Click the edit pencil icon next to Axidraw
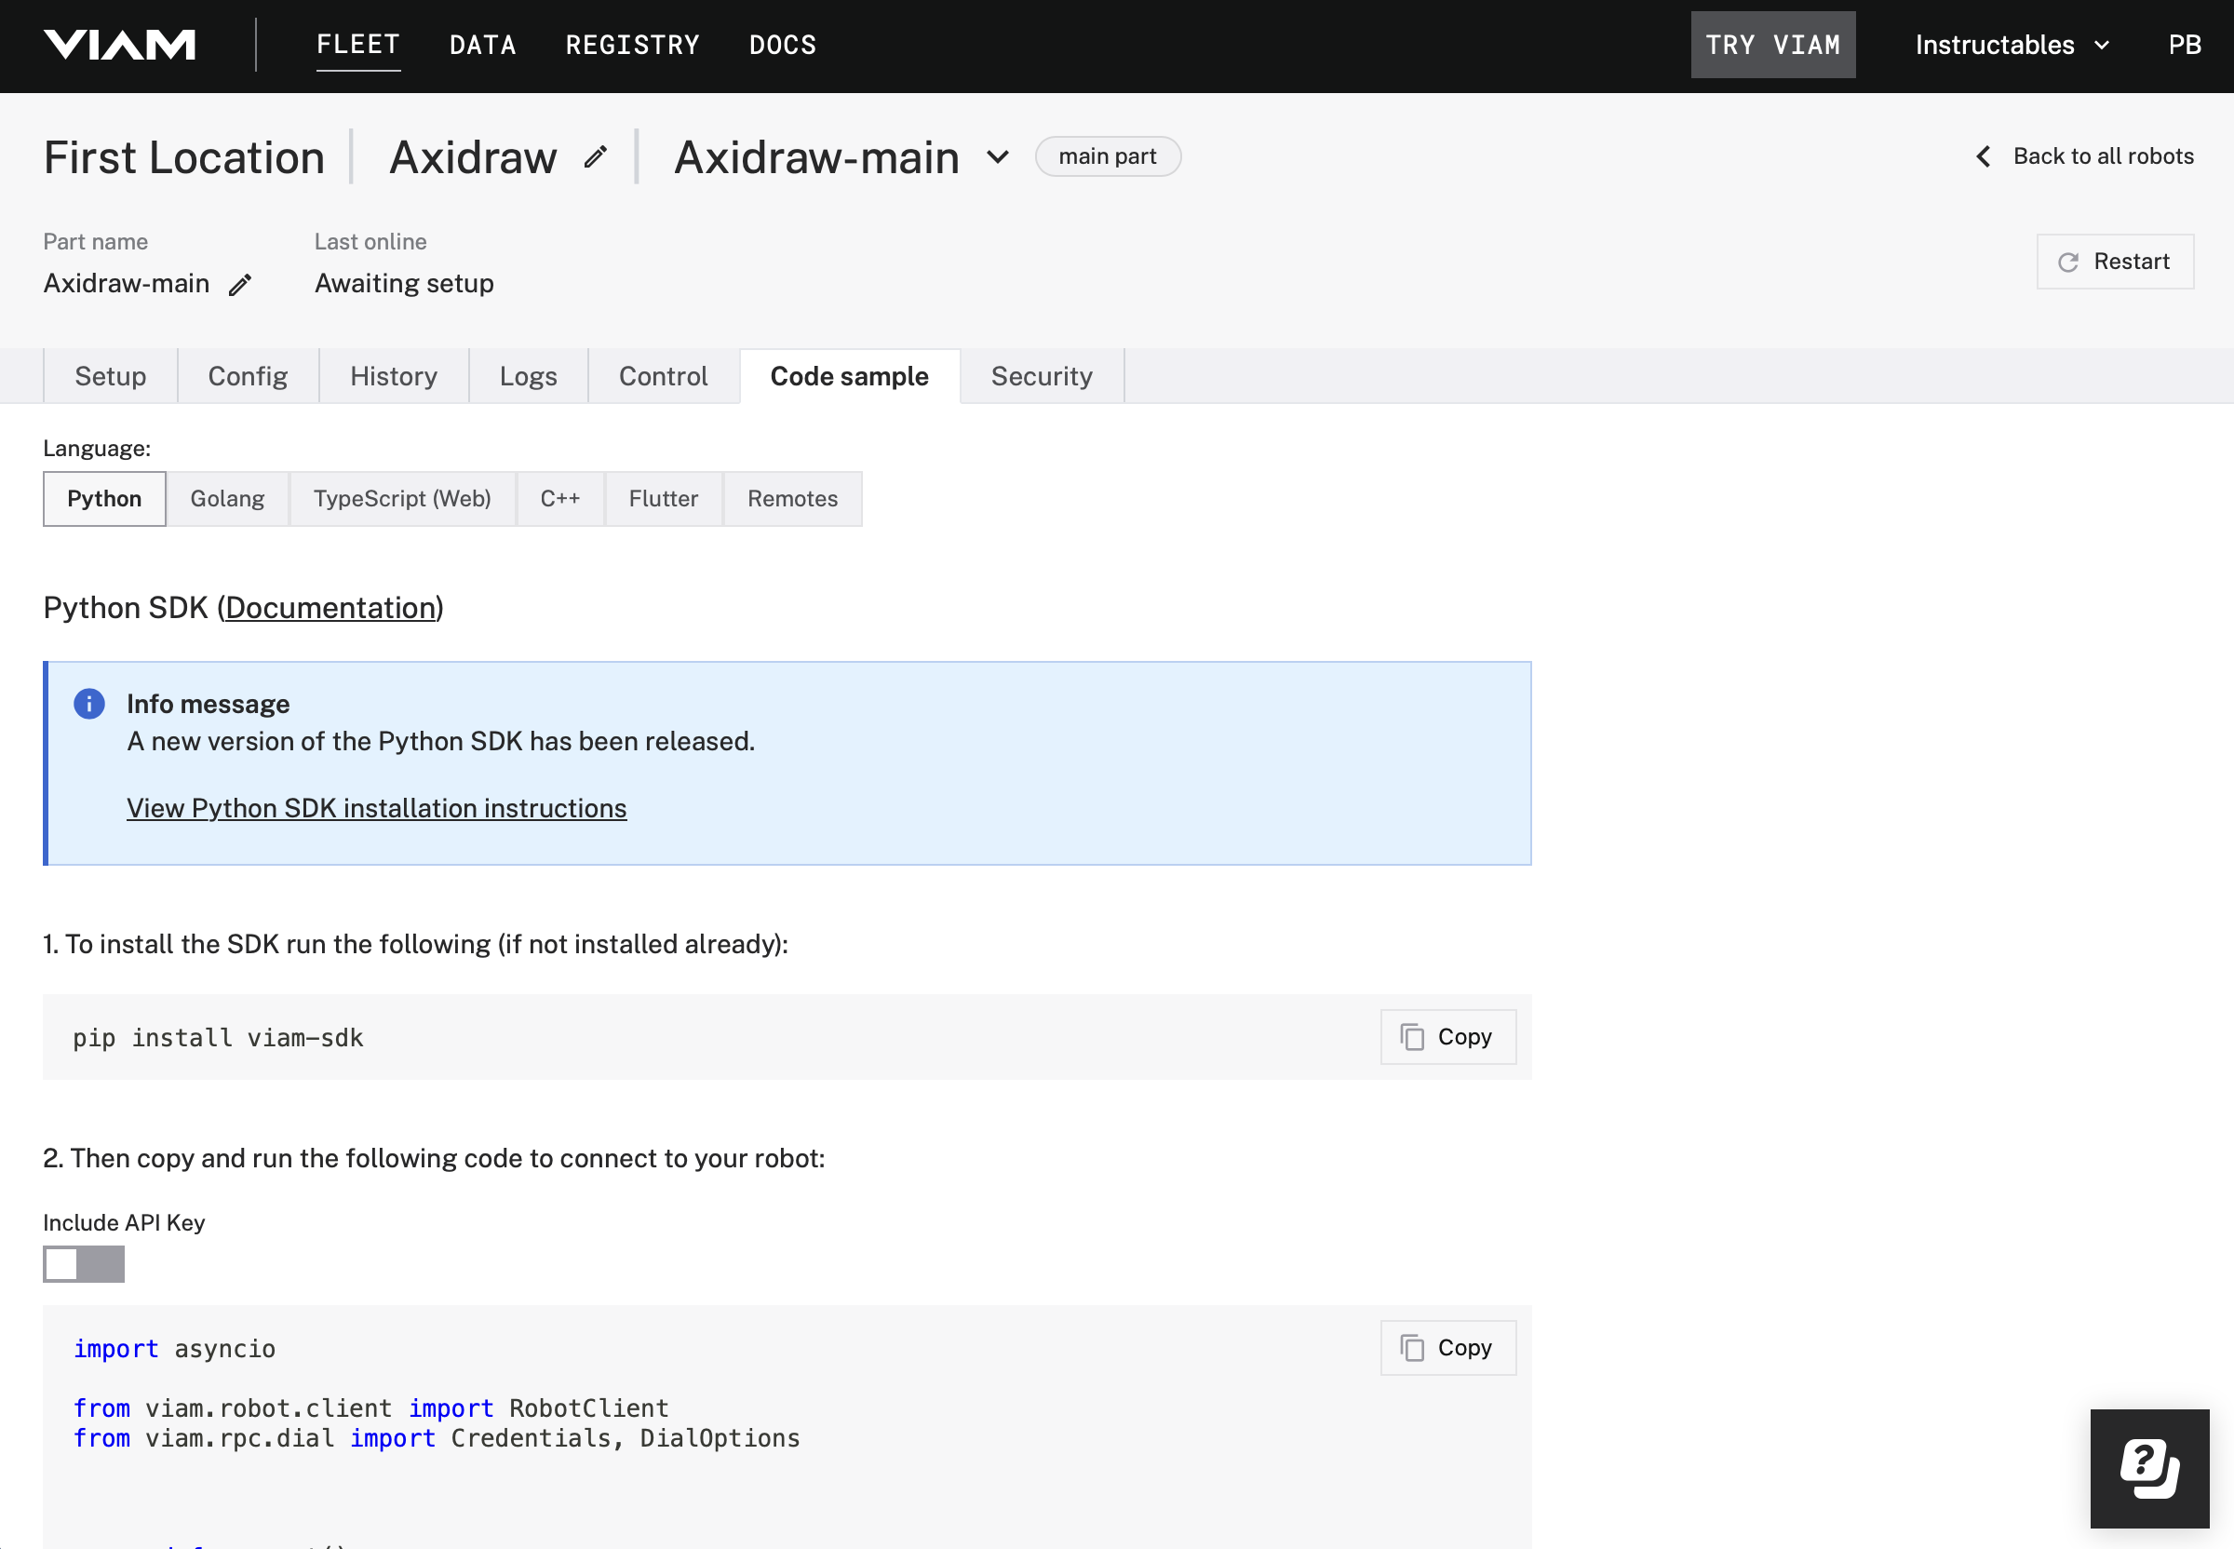 click(x=596, y=156)
